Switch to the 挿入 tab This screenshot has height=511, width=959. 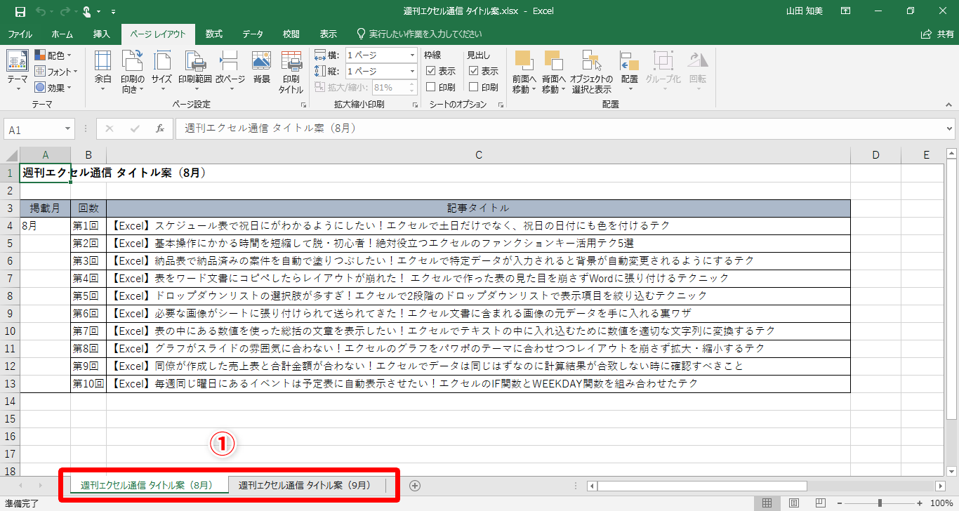click(x=102, y=34)
